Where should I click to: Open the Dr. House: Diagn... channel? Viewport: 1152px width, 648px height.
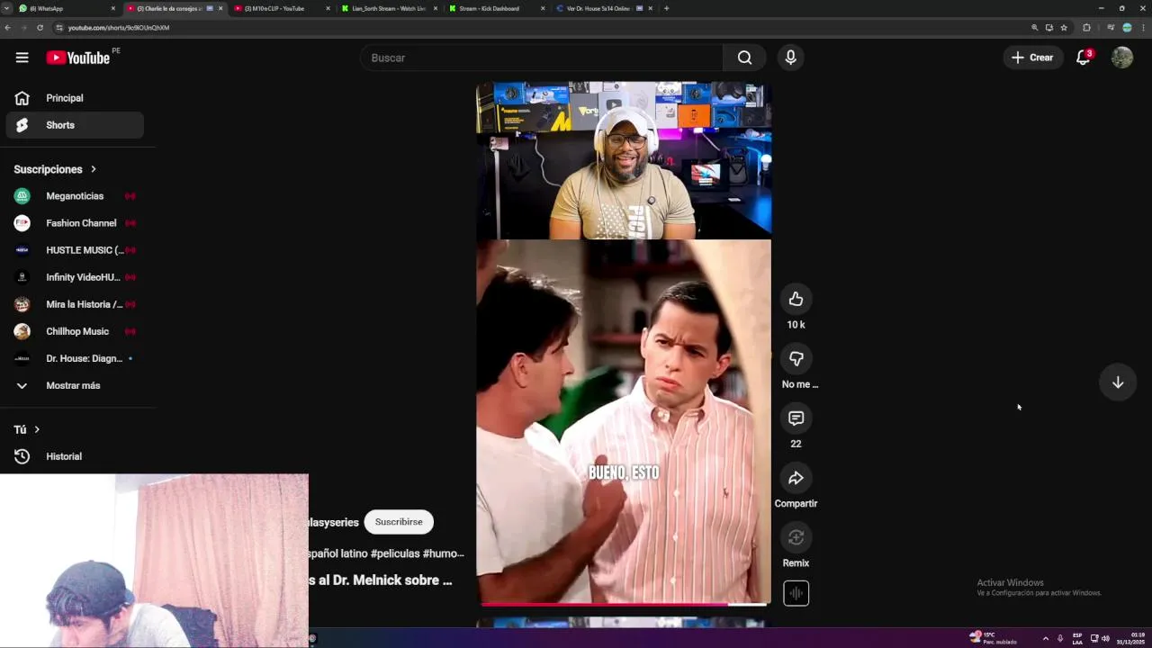[x=75, y=358]
